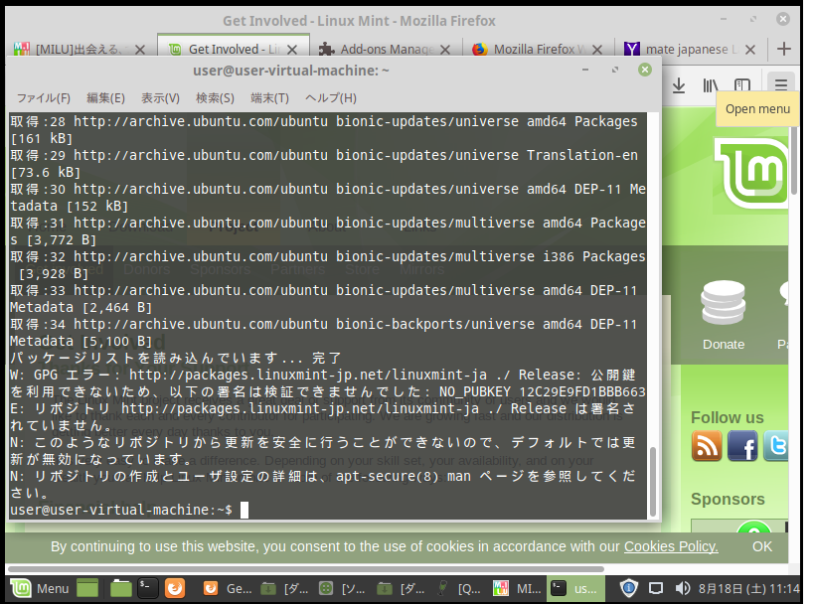
Task: Open the ファイル(F) menu in terminal
Action: 43,97
